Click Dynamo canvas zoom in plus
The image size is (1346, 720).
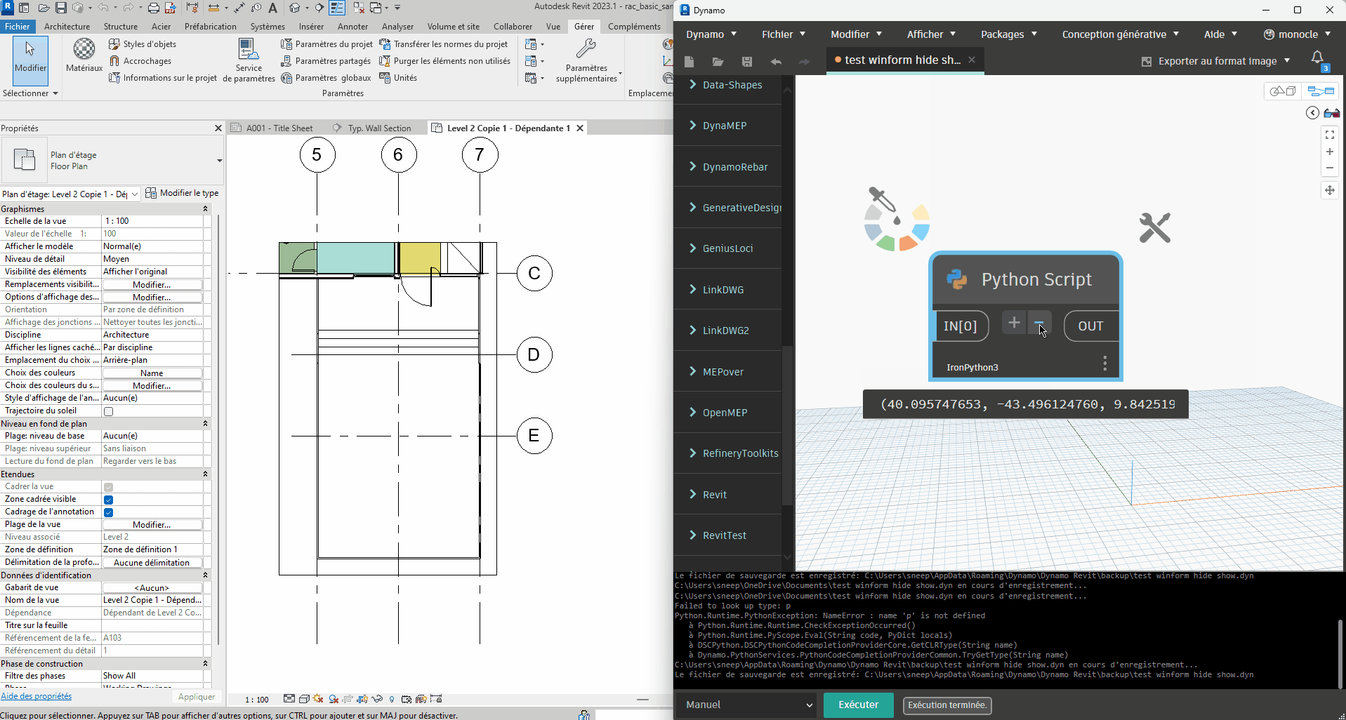tap(1329, 152)
